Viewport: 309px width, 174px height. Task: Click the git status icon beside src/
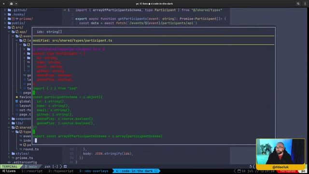click(x=13, y=28)
